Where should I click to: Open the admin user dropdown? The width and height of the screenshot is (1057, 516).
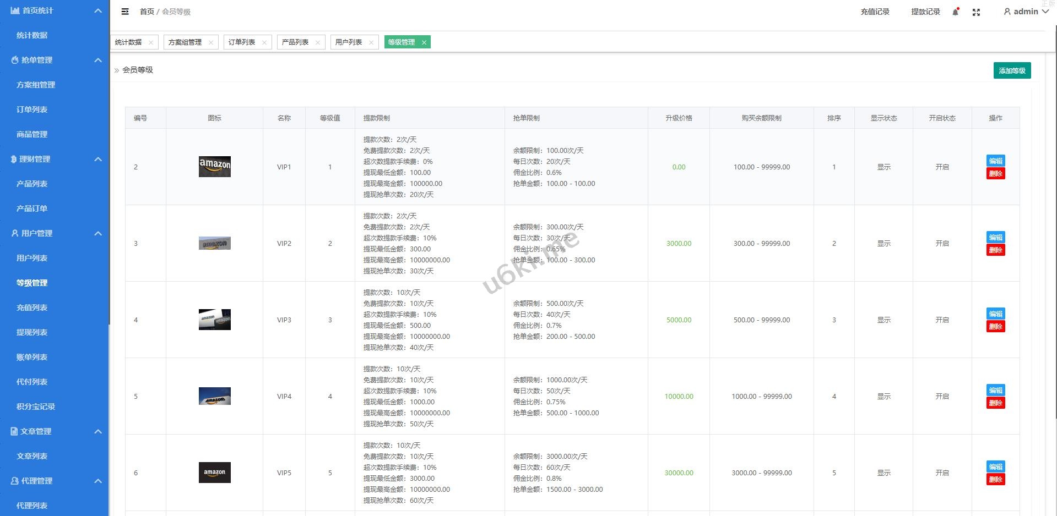[x=1026, y=12]
